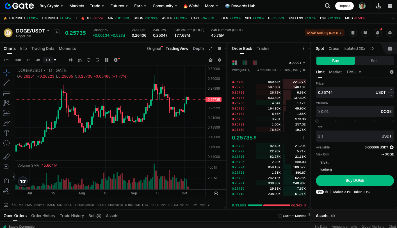Image resolution: width=397 pixels, height=228 pixels.
Task: Enable the Iceberg order checkbox
Action: coord(318,169)
